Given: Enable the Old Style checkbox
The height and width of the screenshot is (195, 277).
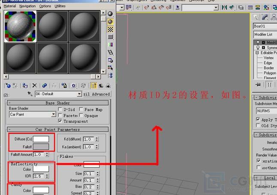Looking at the screenshot, I should tap(258, 125).
